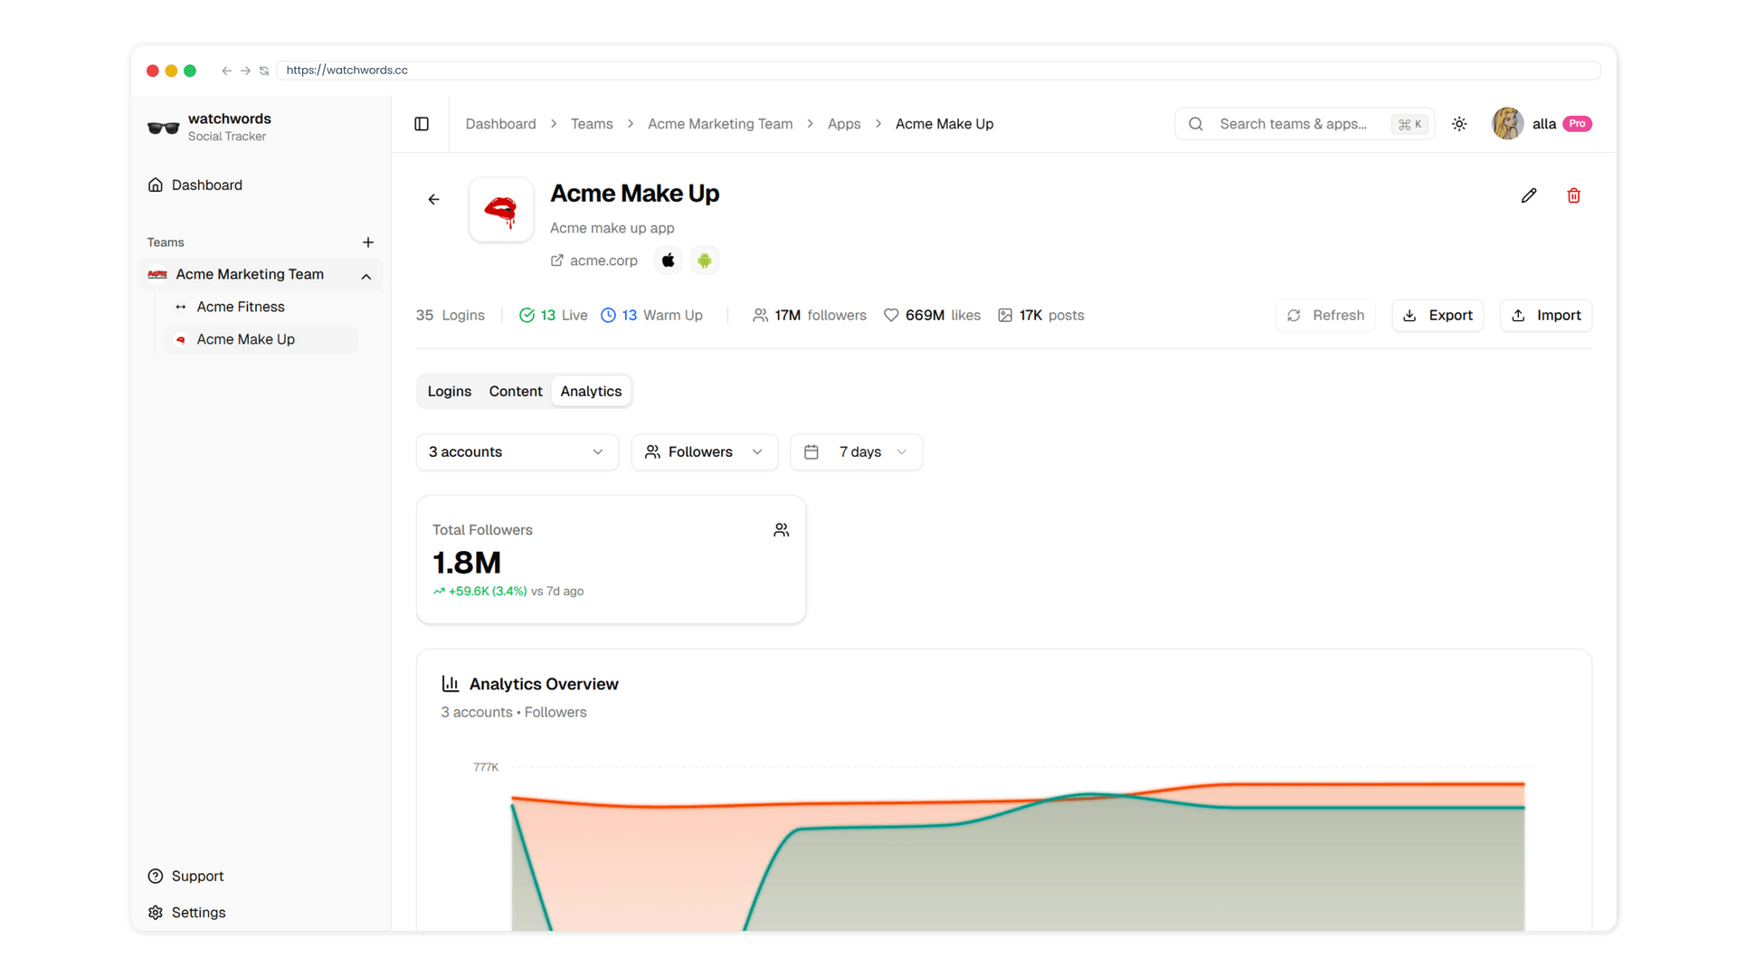The height and width of the screenshot is (977, 1737).
Task: Switch to the Content tab
Action: click(x=516, y=391)
